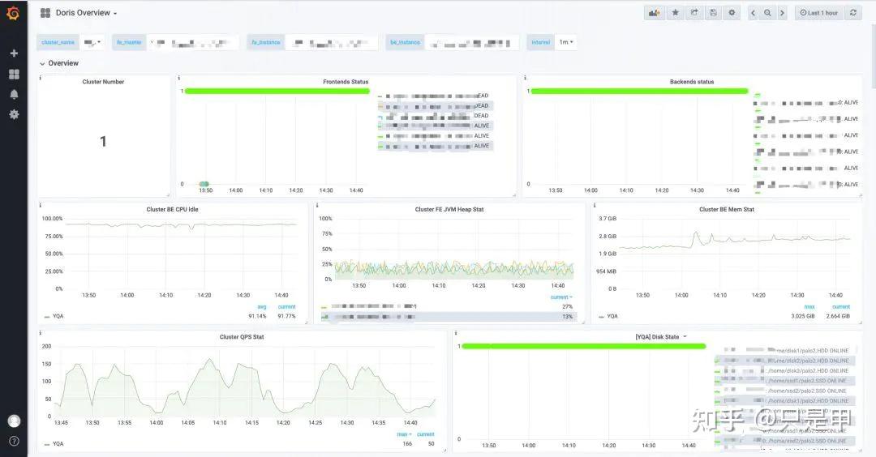
Task: Save the dashboard with disk icon
Action: [714, 13]
